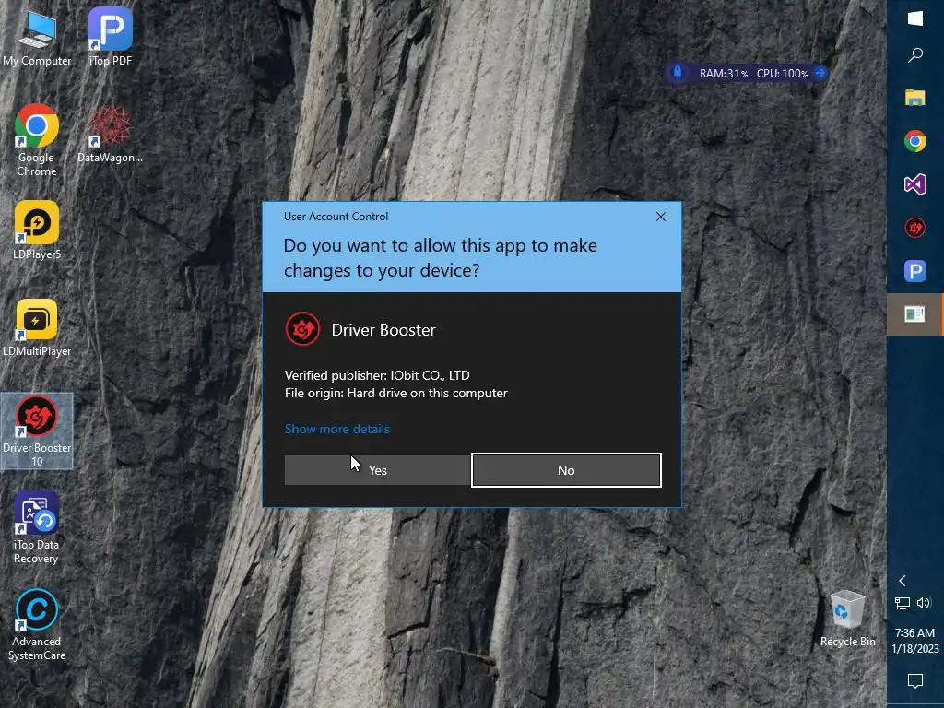Click Yes in User Account Control dialog
944x708 pixels.
[377, 470]
